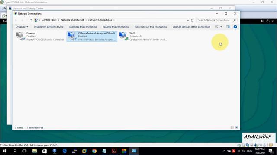The height and width of the screenshot is (155, 277).
Task: Switch to details view icon in status bar
Action: (x=232, y=127)
